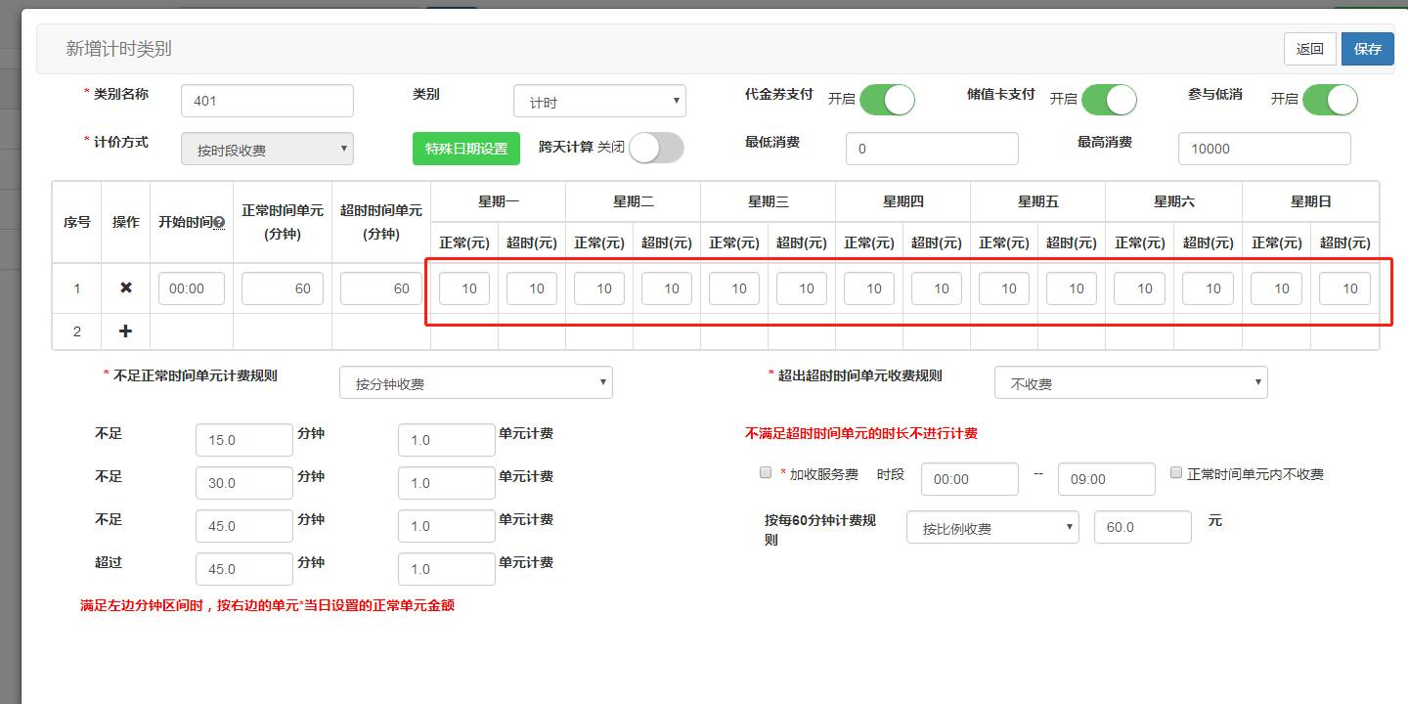Enable the cross-day calculation switch

click(x=656, y=148)
